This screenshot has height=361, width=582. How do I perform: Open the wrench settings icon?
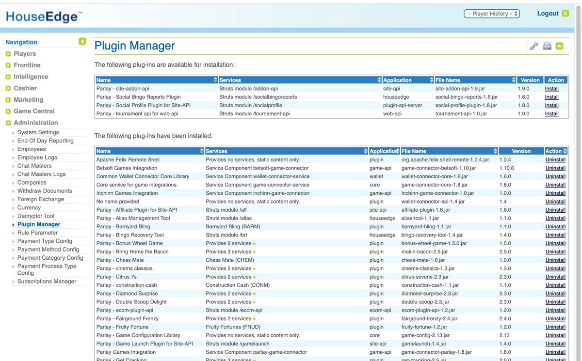533,46
